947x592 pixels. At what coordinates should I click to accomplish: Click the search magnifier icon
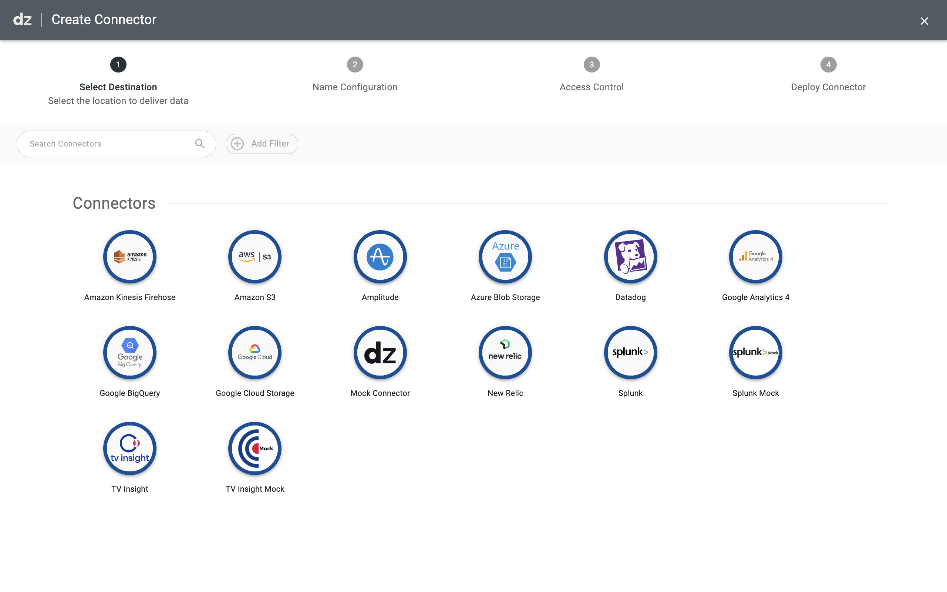coord(200,144)
